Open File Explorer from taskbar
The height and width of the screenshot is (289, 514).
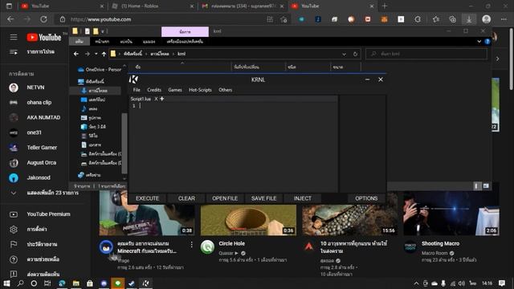[75, 283]
